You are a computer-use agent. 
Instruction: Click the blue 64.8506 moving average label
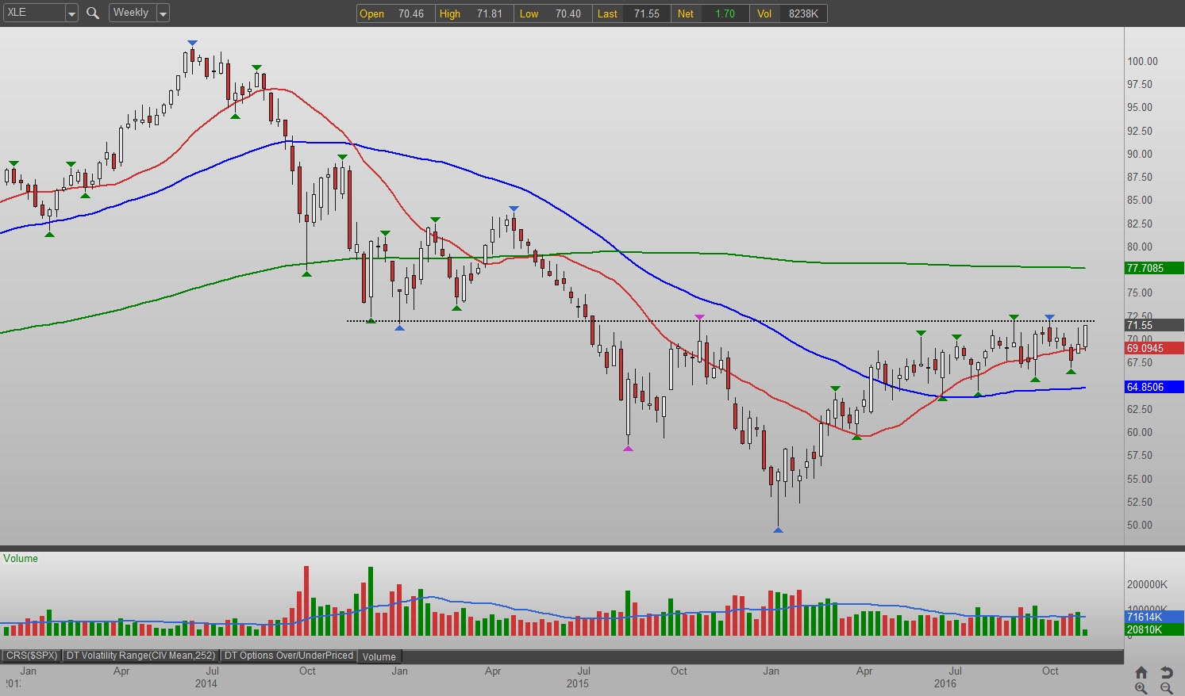click(x=1153, y=387)
